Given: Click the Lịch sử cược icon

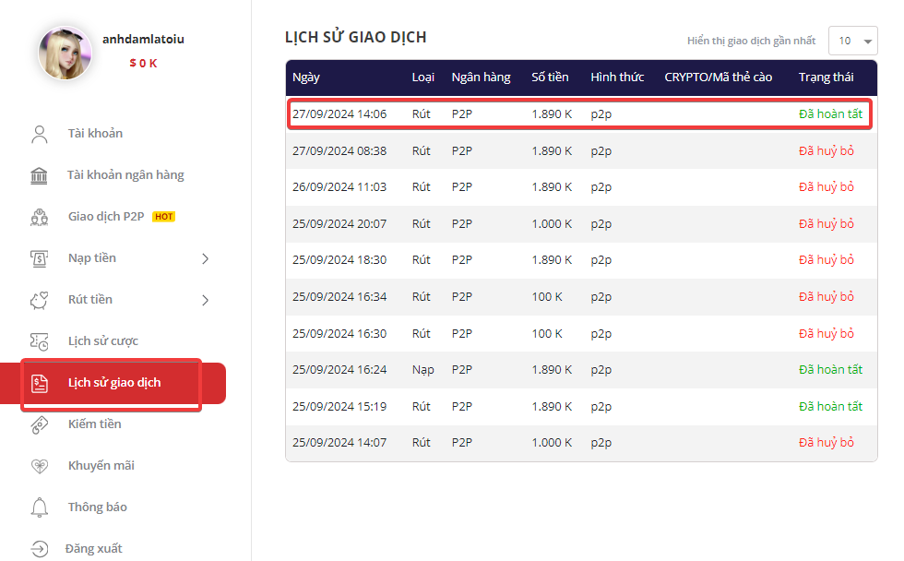Looking at the screenshot, I should click(x=39, y=341).
